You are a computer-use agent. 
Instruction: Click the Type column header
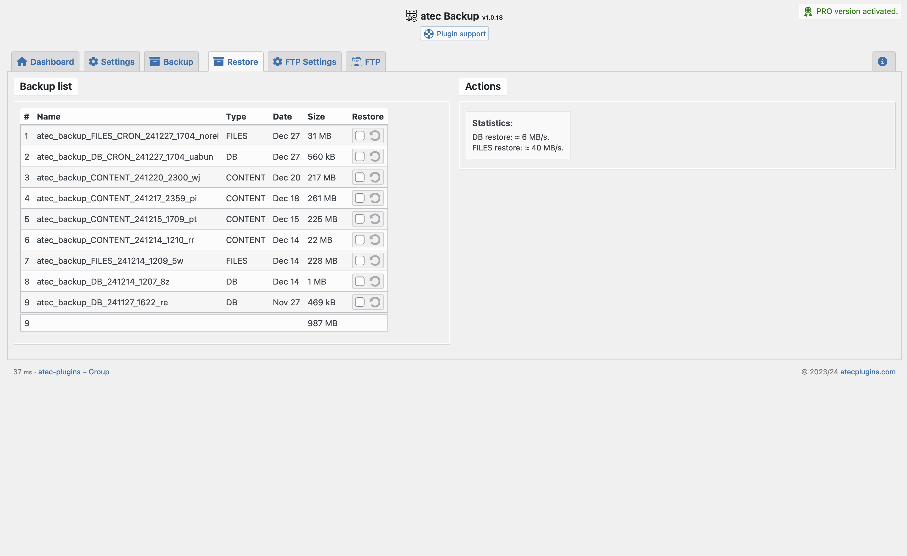236,117
